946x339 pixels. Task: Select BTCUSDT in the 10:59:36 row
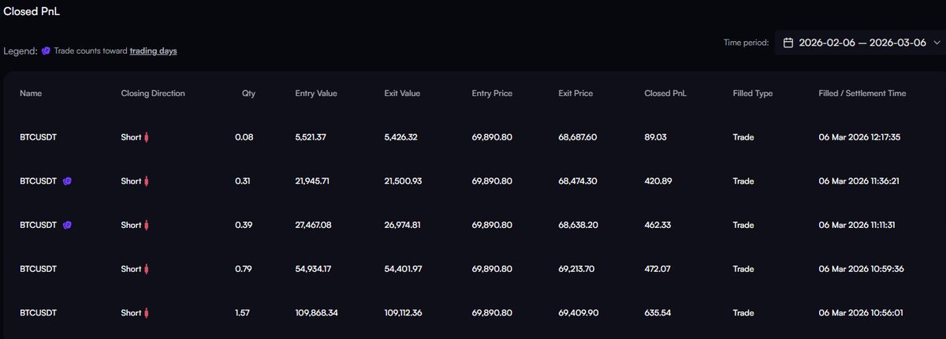point(39,269)
